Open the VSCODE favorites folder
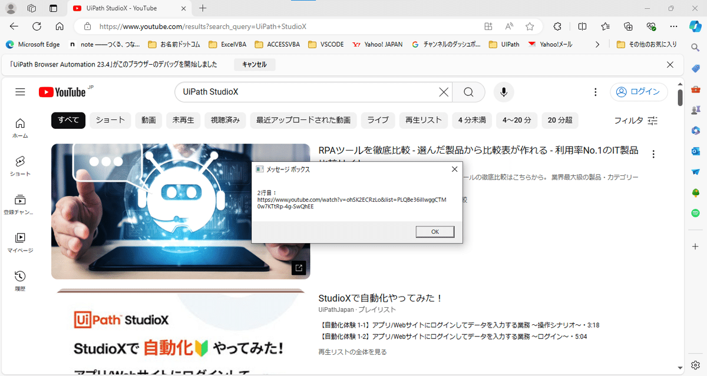Screen dimensions: 707x376 (326, 44)
